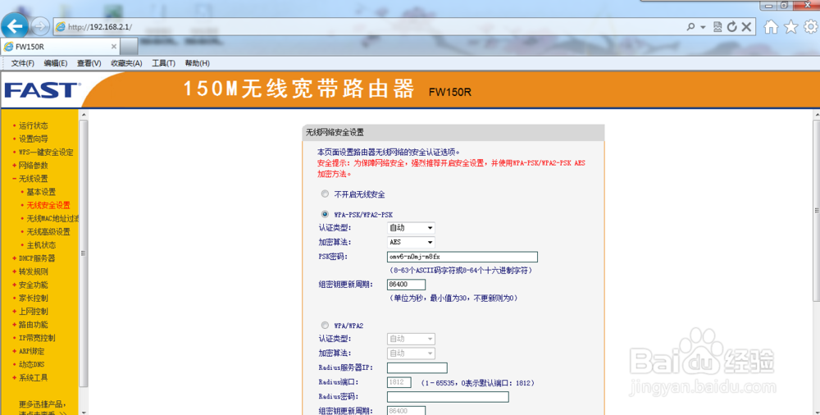This screenshot has height=415, width=820.
Task: Expand 安全功能 in the sidebar
Action: tap(34, 285)
